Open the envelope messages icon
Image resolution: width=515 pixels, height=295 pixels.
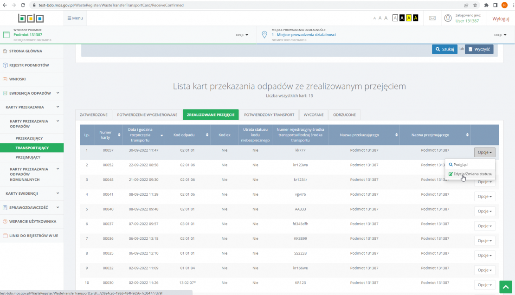(432, 18)
